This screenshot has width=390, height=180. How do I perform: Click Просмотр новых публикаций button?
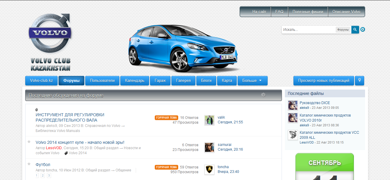(x=324, y=81)
